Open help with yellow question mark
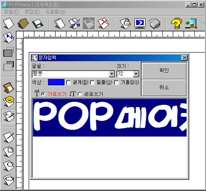Screen dimensions: 206x191 [x=176, y=24]
